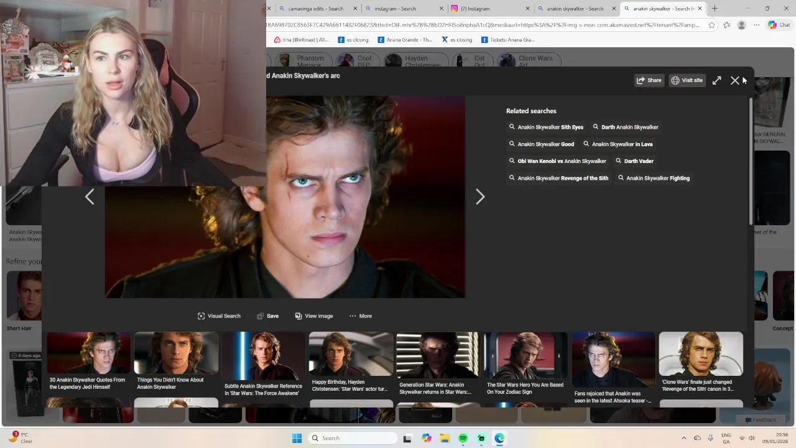The height and width of the screenshot is (448, 796).
Task: Open thumbnail '30 Anakin Skywalker Quotes'
Action: tap(89, 362)
